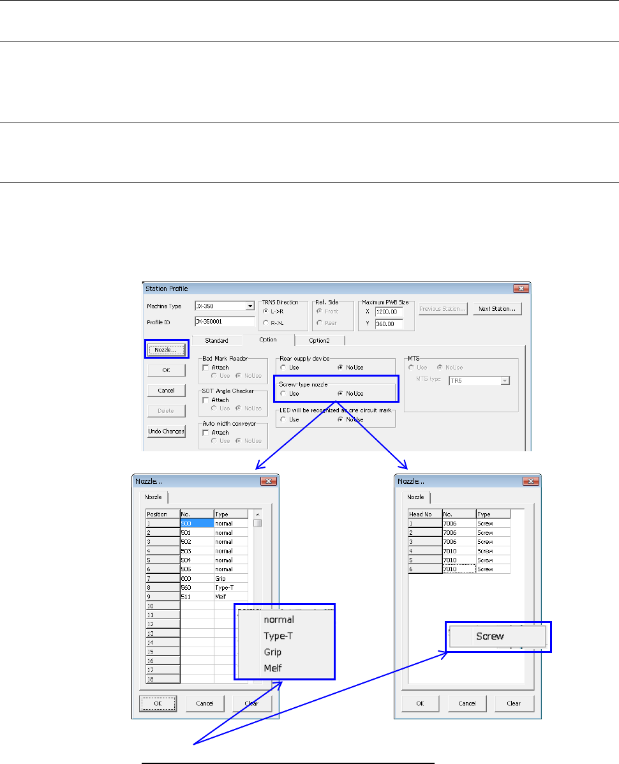Check Attach under Auto width conveyor
Image resolution: width=619 pixels, height=764 pixels.
tap(205, 433)
